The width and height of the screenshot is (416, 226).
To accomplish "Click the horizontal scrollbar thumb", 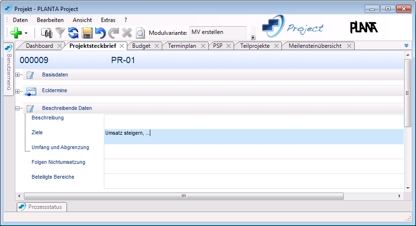I will [x=184, y=196].
